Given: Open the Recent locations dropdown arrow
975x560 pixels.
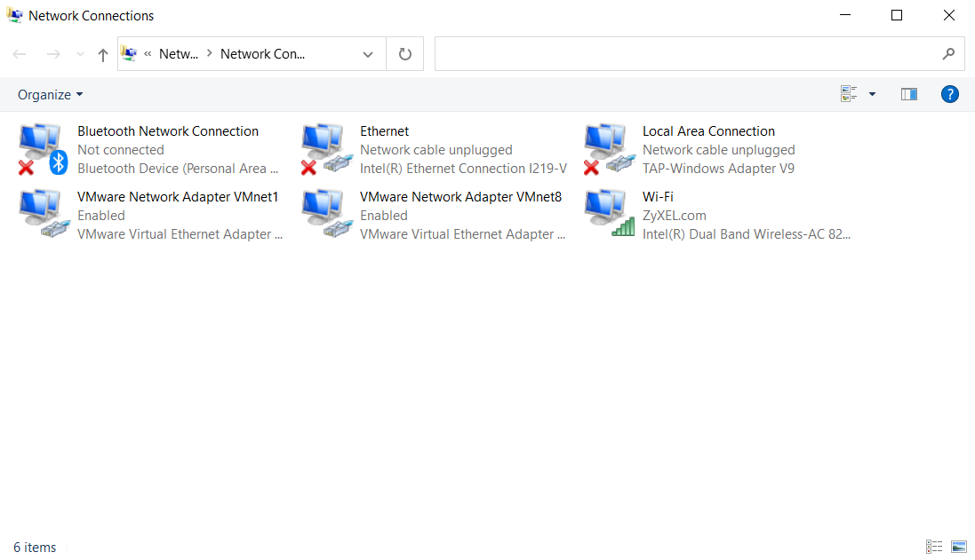Looking at the screenshot, I should pos(80,54).
